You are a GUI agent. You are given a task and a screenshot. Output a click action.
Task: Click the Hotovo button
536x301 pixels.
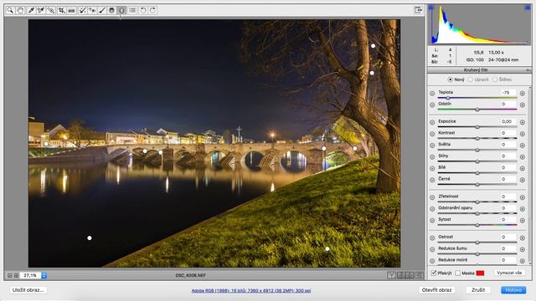tap(513, 290)
